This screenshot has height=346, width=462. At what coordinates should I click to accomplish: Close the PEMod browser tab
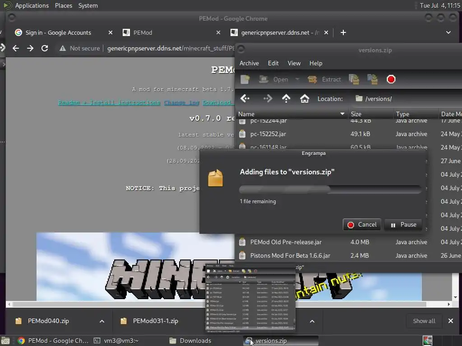pos(218,32)
